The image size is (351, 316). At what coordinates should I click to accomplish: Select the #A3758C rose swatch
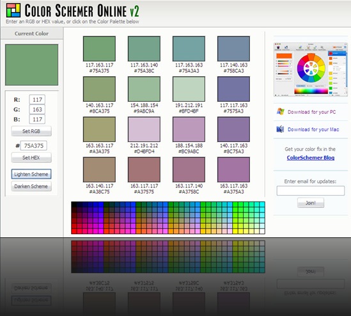189,170
